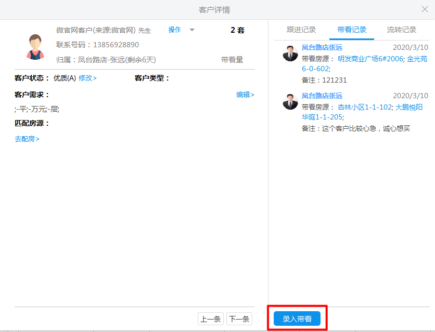Viewport: 435px width, 332px height.
Task: Click agent 凤台路店张远 in the 诚心想买 record
Action: click(x=322, y=96)
